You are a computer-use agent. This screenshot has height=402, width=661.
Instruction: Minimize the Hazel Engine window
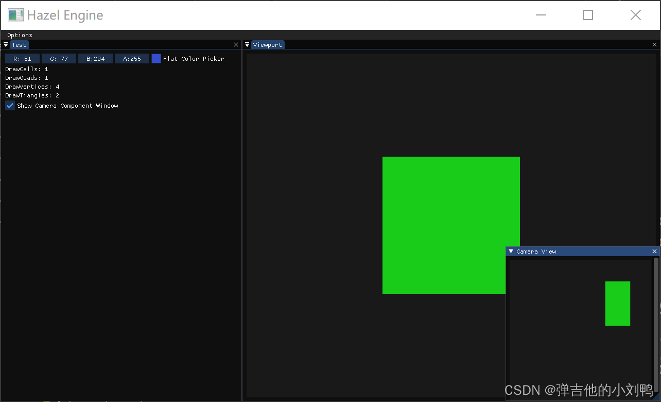pos(541,15)
